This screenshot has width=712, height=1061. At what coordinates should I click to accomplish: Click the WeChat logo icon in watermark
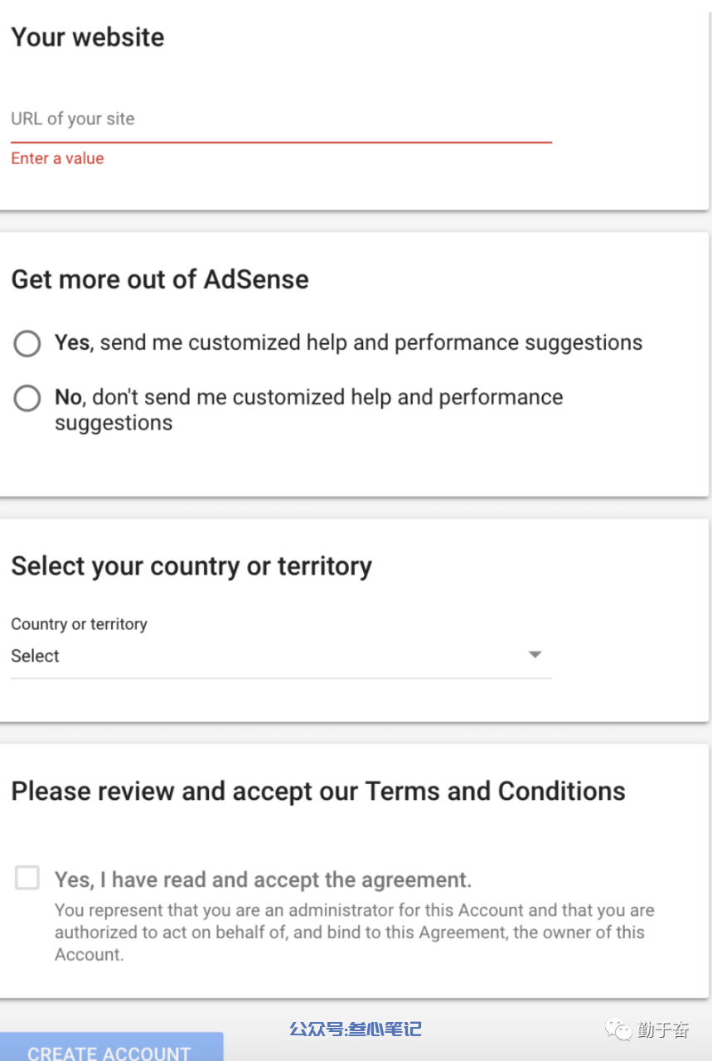pos(618,1029)
